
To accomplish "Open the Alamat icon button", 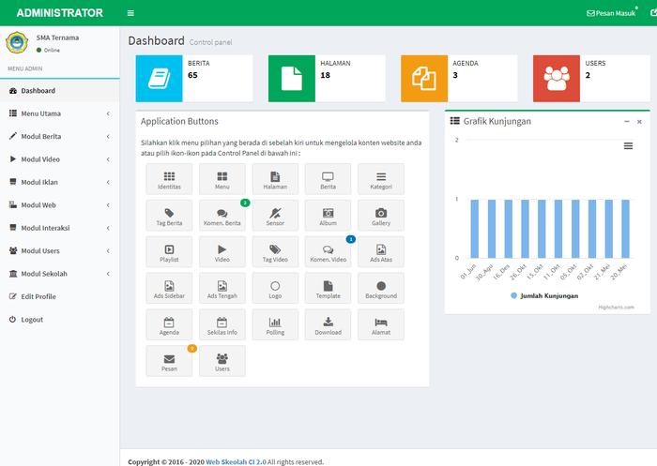I will tap(380, 324).
